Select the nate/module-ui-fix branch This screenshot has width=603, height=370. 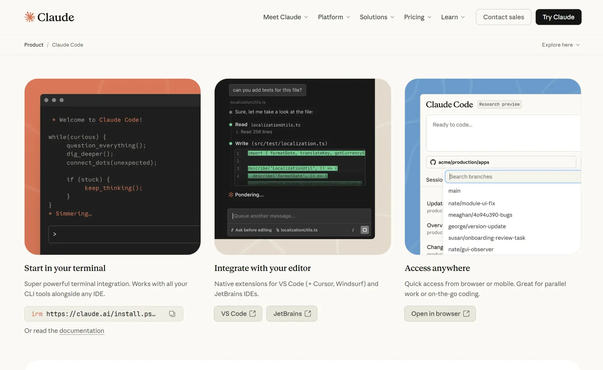pyautogui.click(x=472, y=203)
